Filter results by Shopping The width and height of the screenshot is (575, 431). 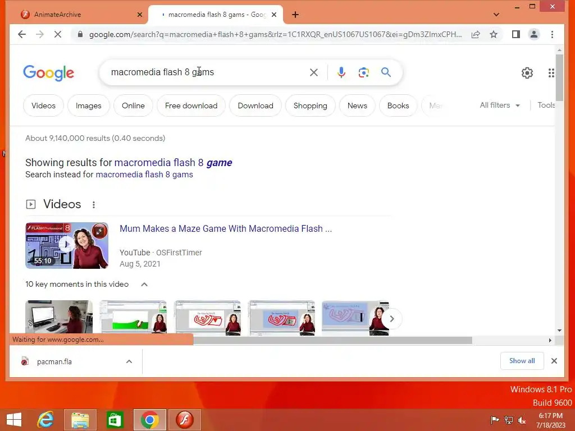[310, 106]
